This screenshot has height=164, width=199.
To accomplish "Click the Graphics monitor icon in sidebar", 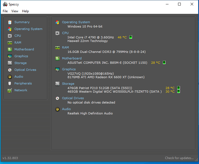I will pos(10,56).
